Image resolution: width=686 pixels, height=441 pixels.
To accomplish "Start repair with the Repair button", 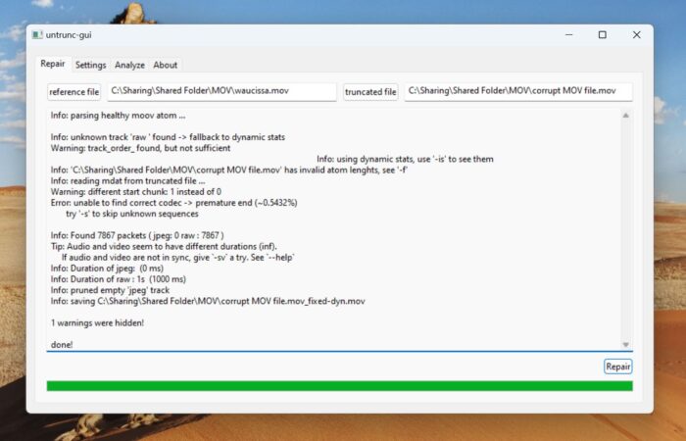I will (x=617, y=367).
